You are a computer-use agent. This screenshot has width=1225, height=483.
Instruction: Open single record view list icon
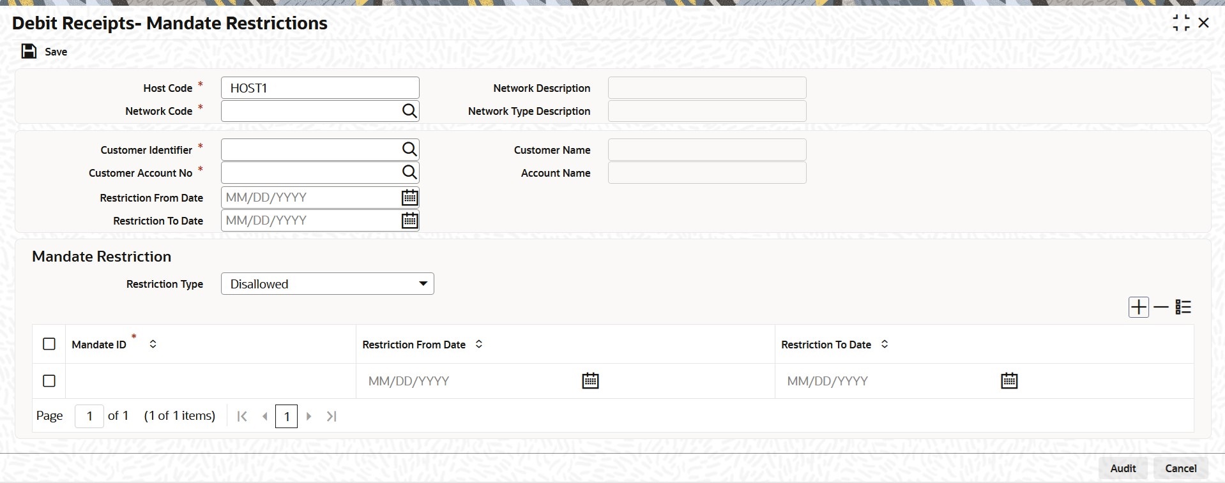(x=1183, y=308)
